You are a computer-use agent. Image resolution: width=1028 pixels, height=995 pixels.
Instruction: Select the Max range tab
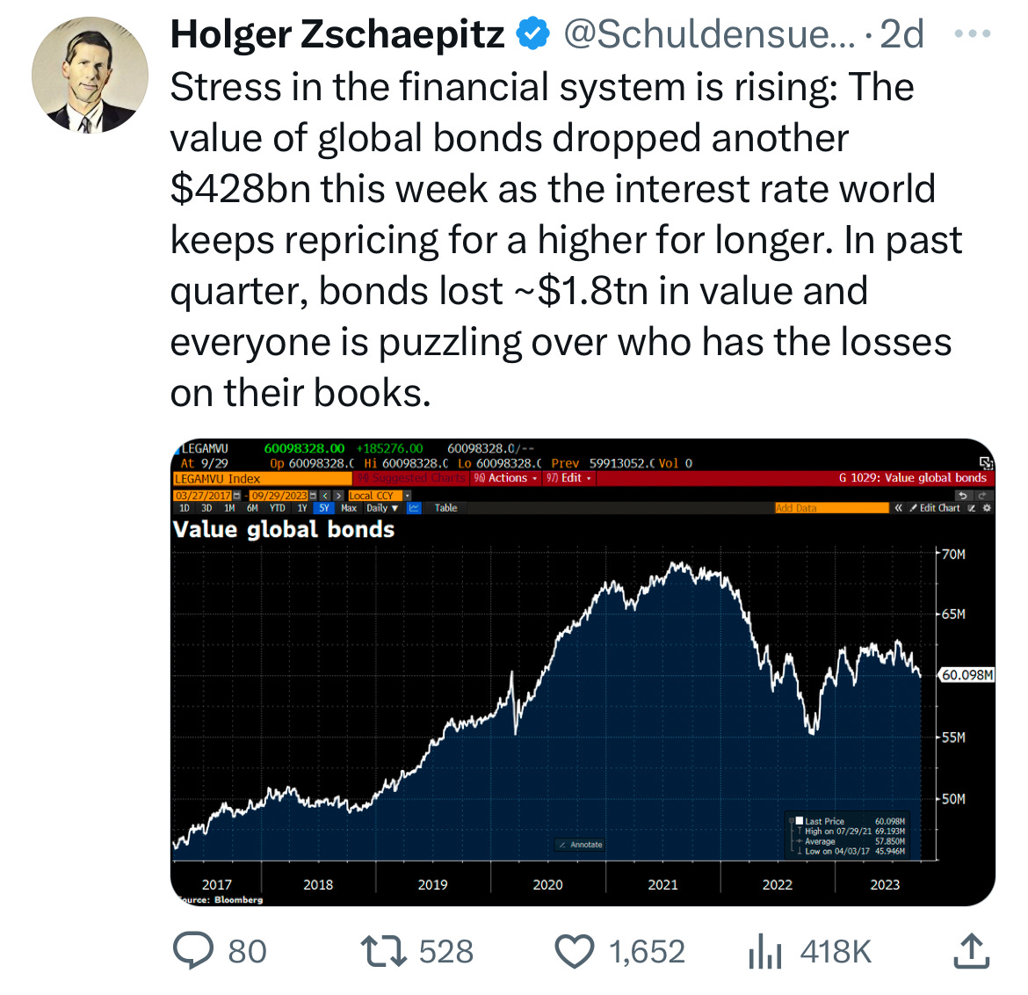pos(349,508)
